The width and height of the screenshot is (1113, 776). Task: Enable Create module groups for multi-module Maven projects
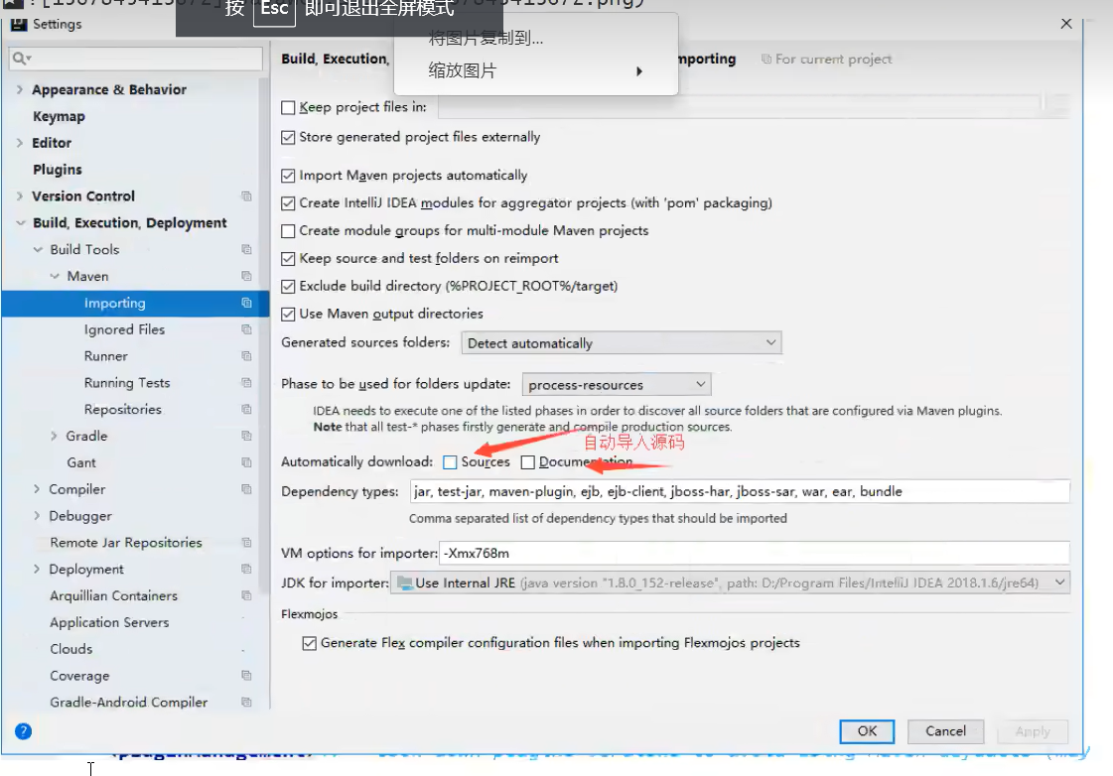pos(288,231)
